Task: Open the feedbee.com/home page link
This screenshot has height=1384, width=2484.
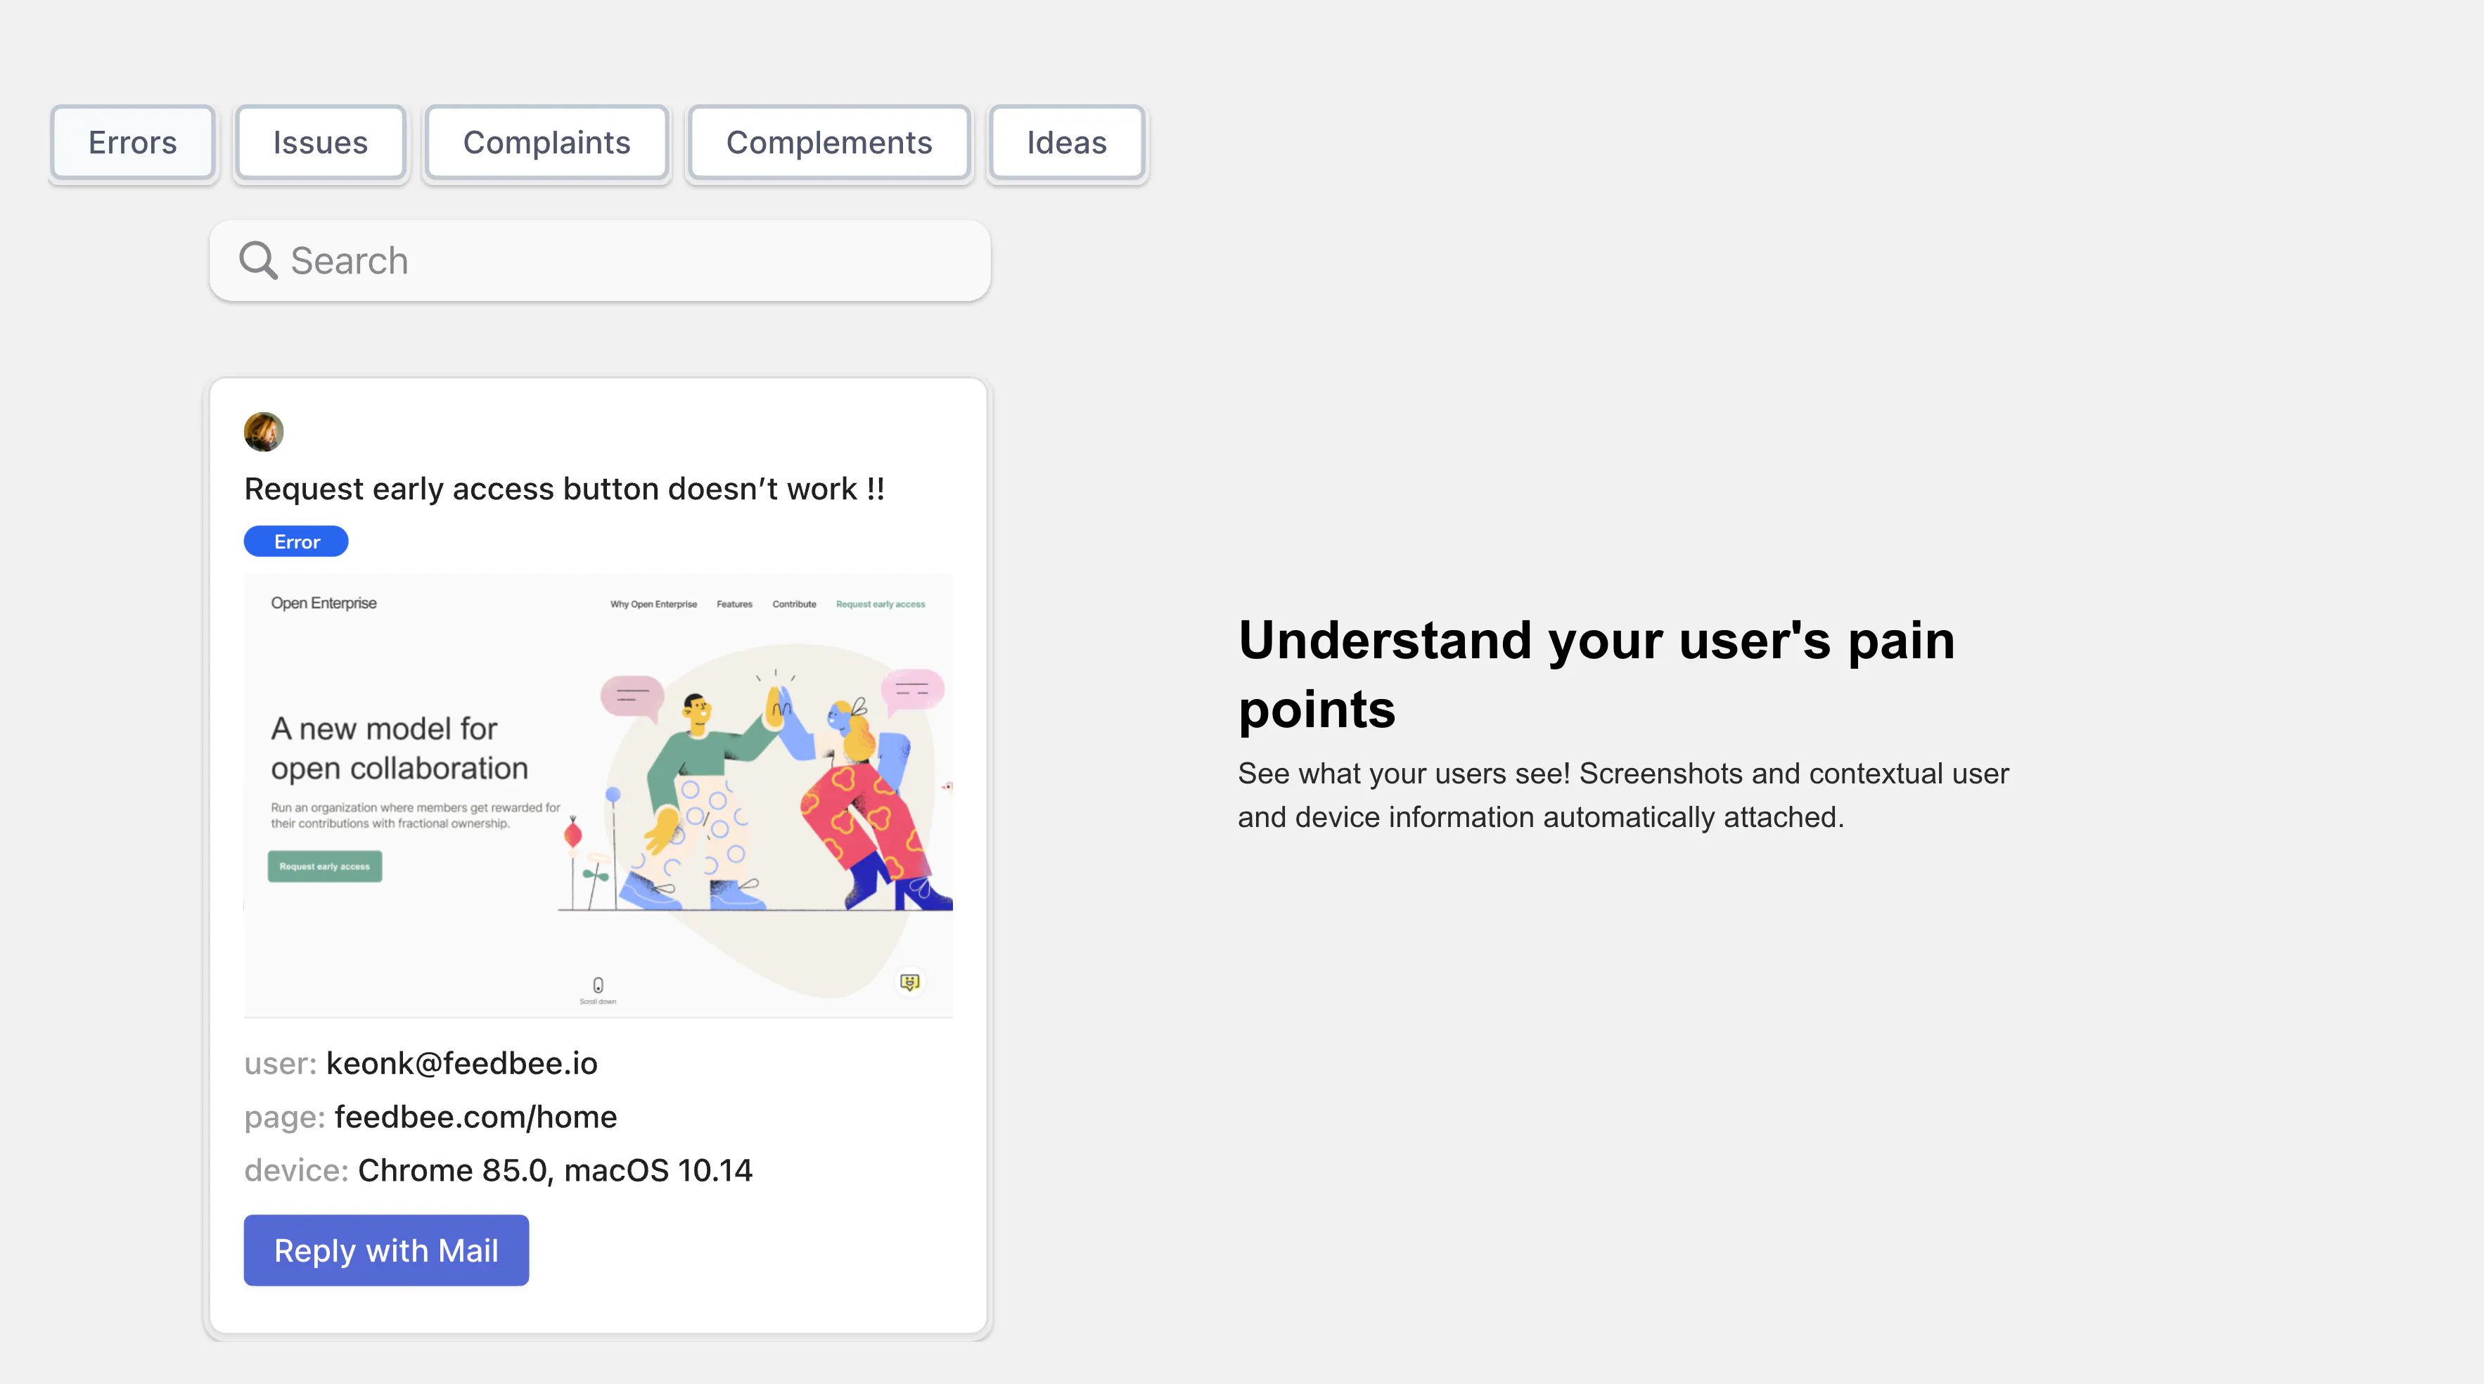Action: click(x=475, y=1117)
